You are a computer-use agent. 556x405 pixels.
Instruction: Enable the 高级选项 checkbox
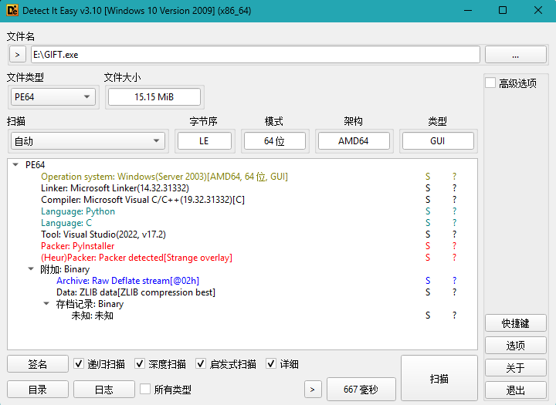click(x=490, y=83)
